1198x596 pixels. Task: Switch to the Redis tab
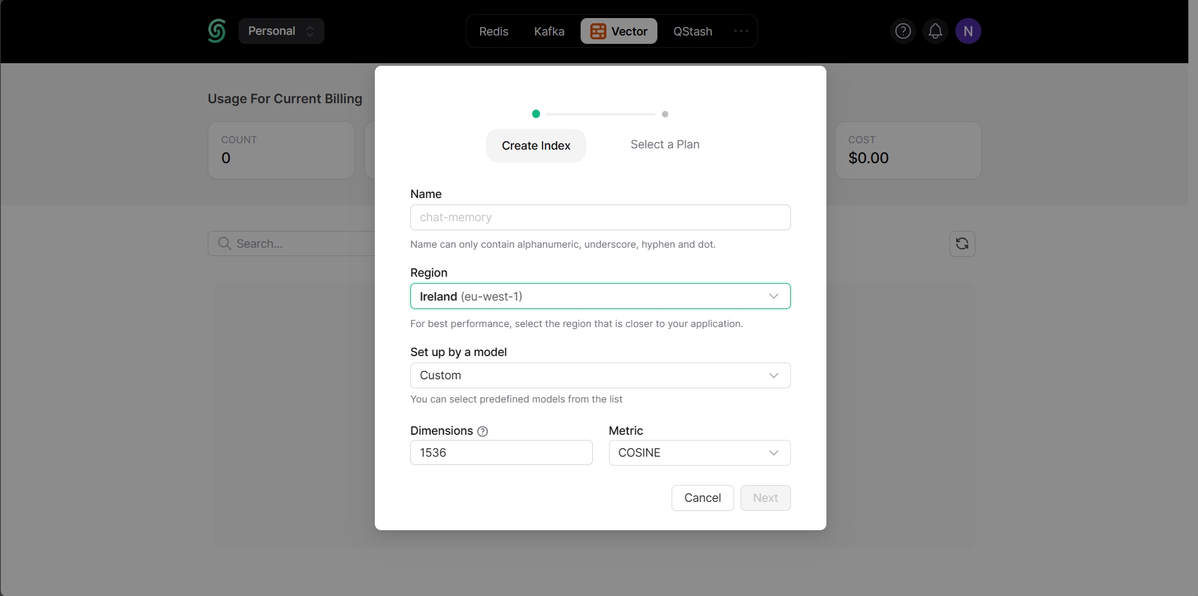[x=494, y=32]
